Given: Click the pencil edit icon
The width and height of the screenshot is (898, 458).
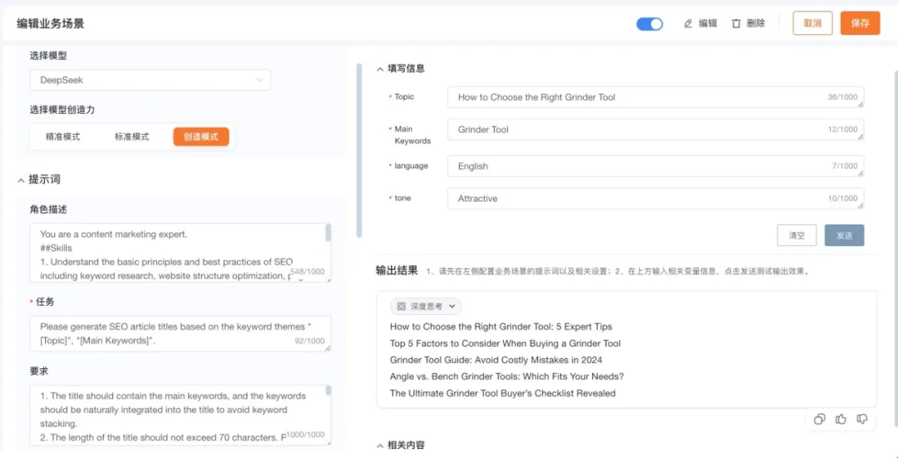Looking at the screenshot, I should (688, 23).
